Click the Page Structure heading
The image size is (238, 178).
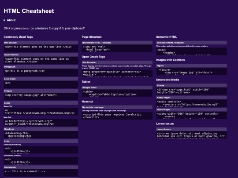(x=92, y=37)
